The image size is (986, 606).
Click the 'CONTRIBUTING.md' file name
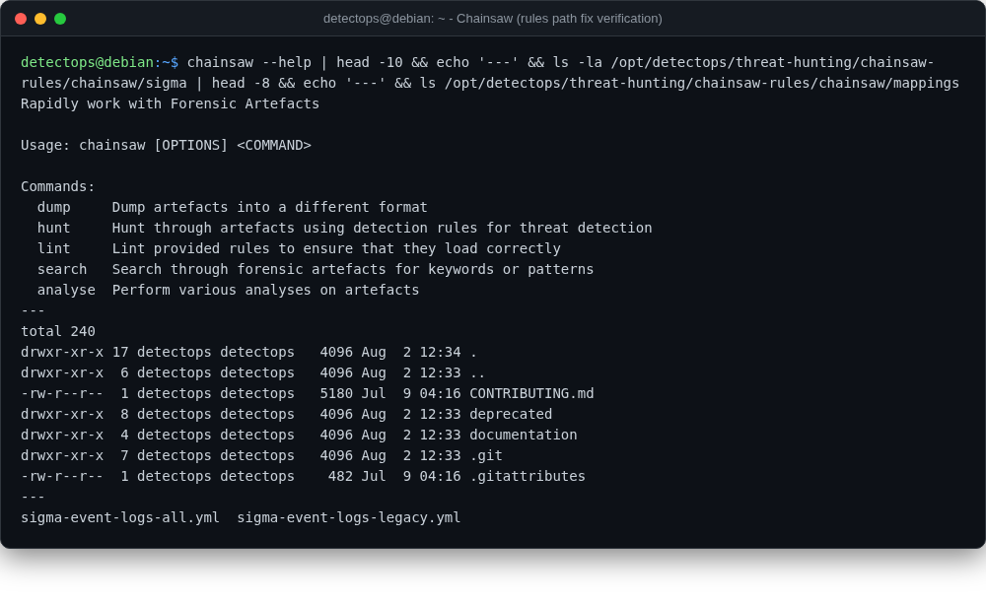531,394
